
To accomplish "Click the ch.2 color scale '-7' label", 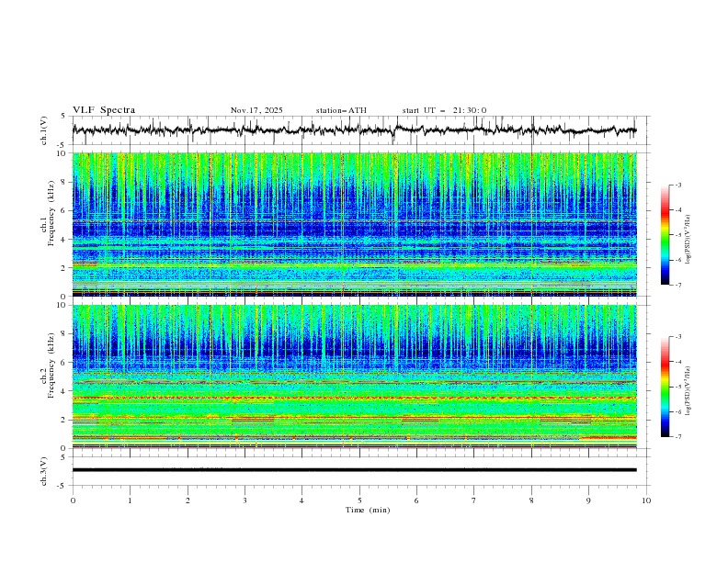I will click(x=677, y=437).
